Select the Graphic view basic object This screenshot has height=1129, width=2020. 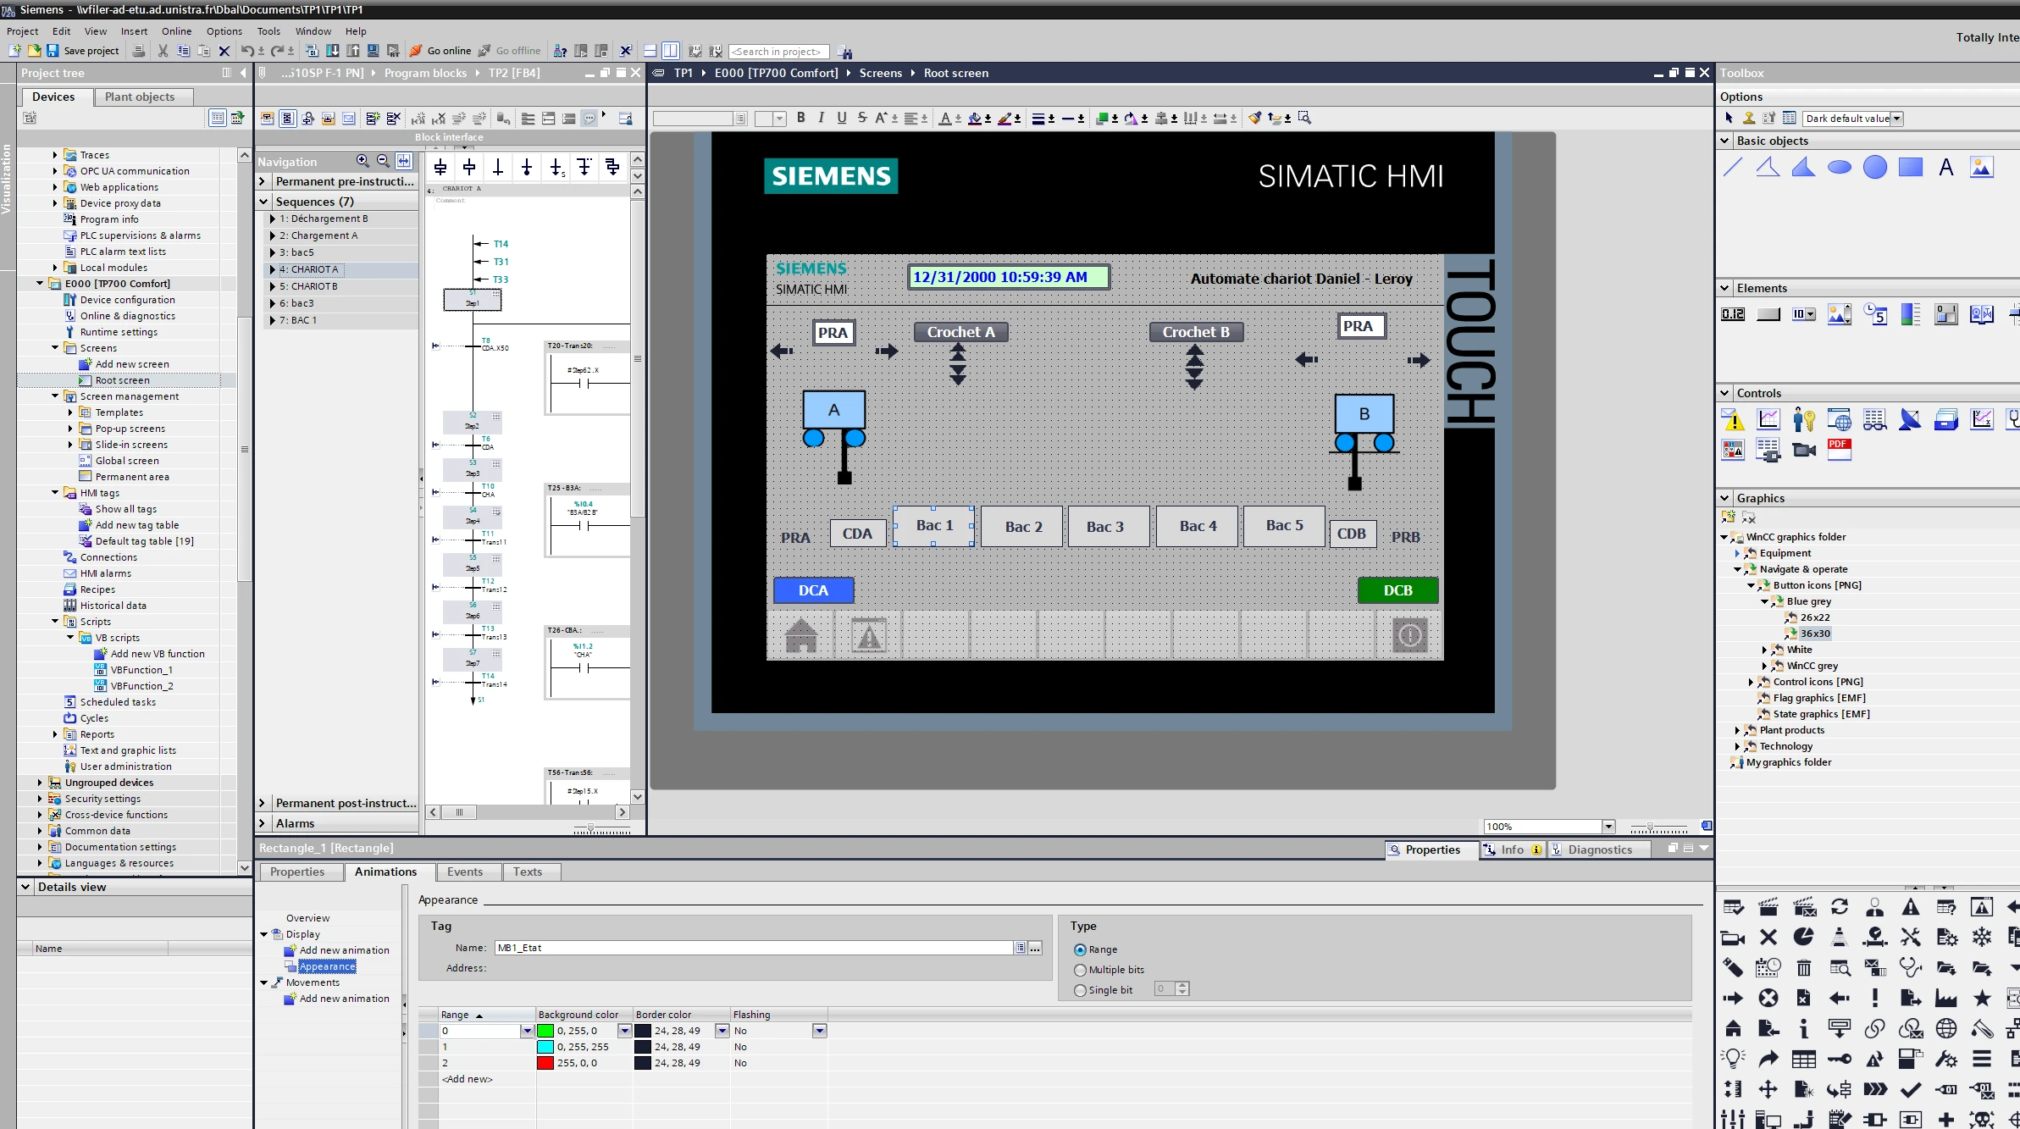pos(1982,167)
